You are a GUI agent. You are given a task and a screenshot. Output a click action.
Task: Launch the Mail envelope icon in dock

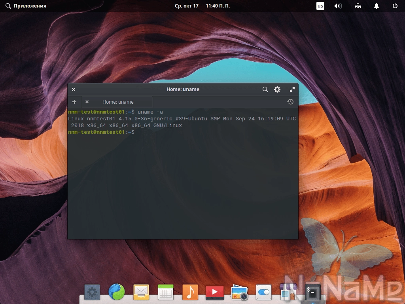tap(141, 292)
